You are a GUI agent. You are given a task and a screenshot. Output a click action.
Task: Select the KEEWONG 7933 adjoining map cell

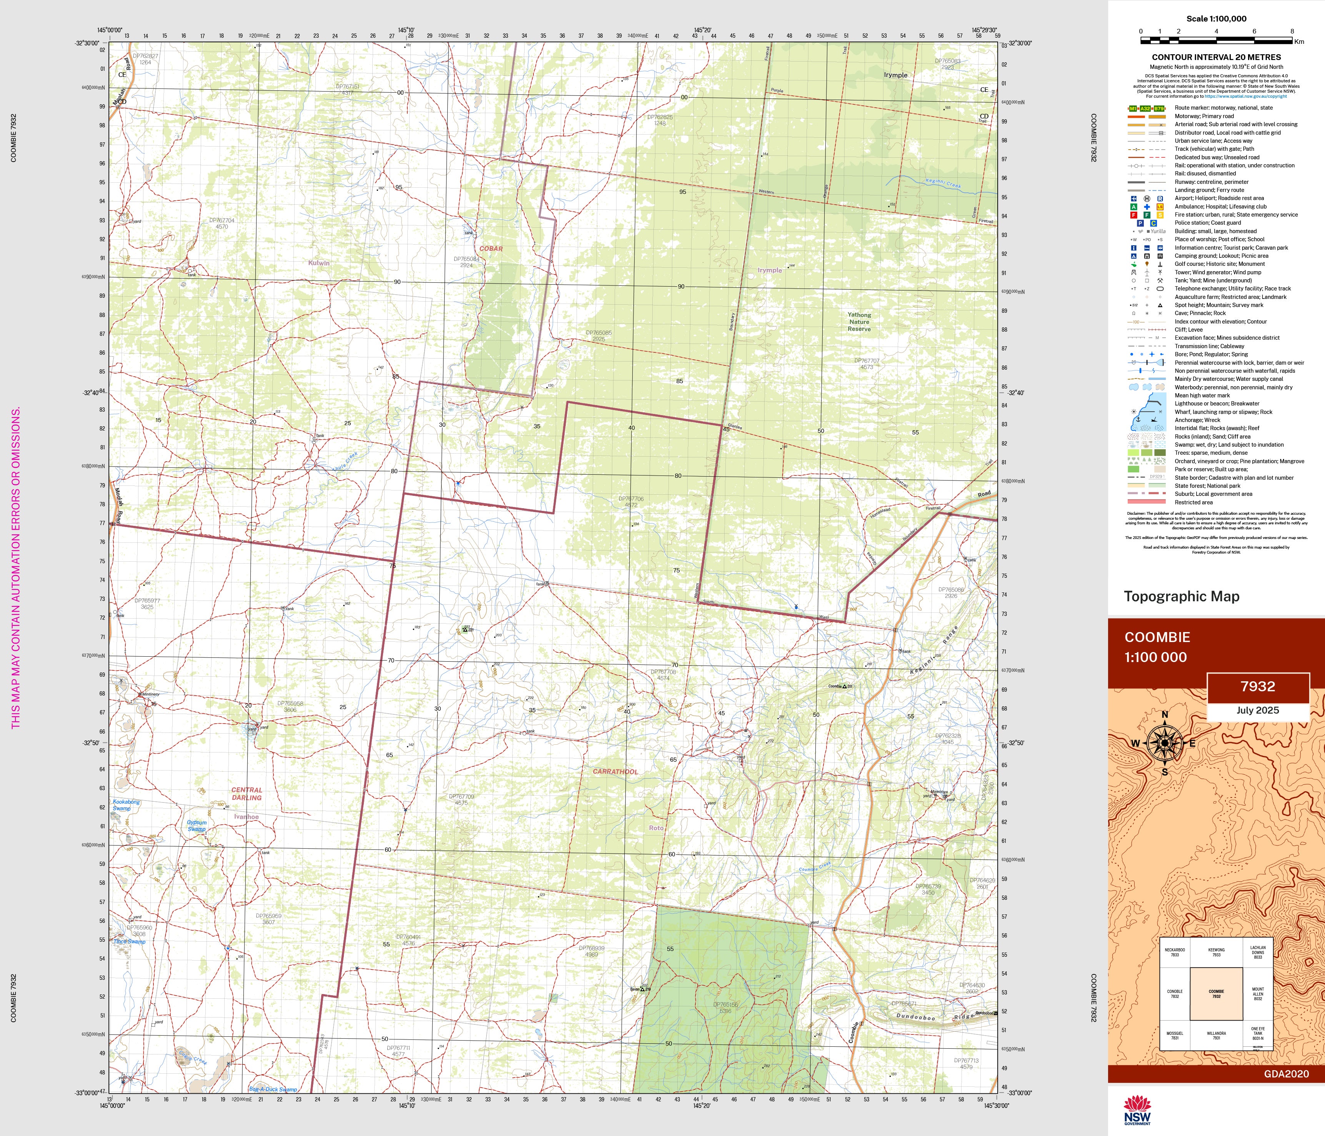(1216, 953)
